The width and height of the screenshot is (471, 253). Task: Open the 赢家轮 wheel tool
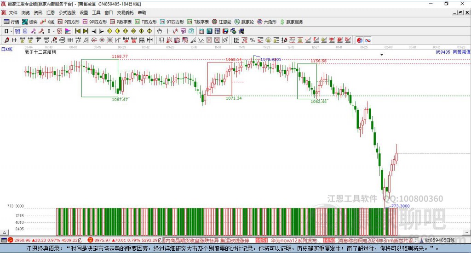click(244, 22)
